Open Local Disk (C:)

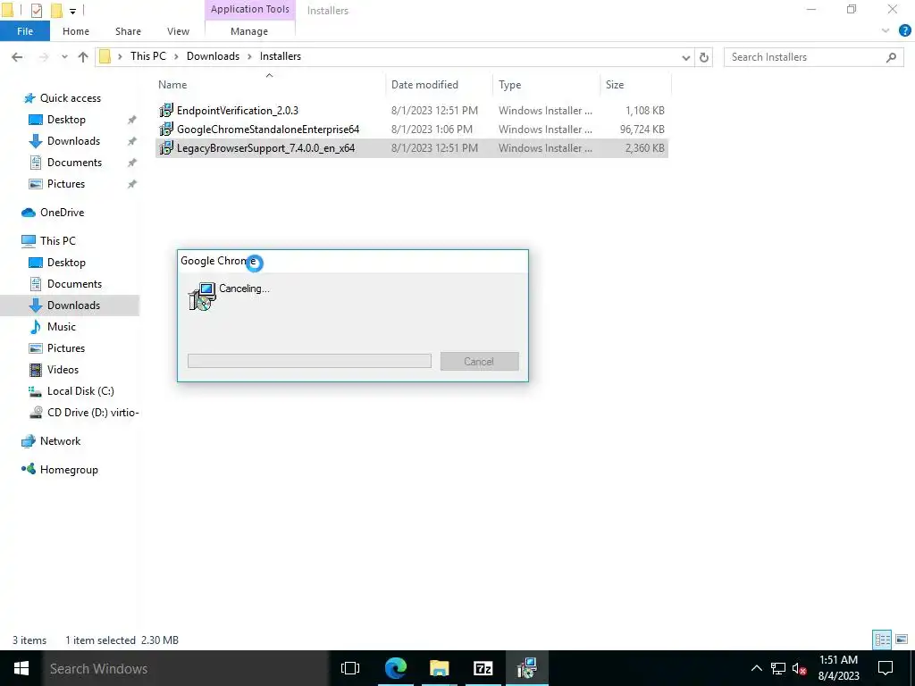point(80,391)
